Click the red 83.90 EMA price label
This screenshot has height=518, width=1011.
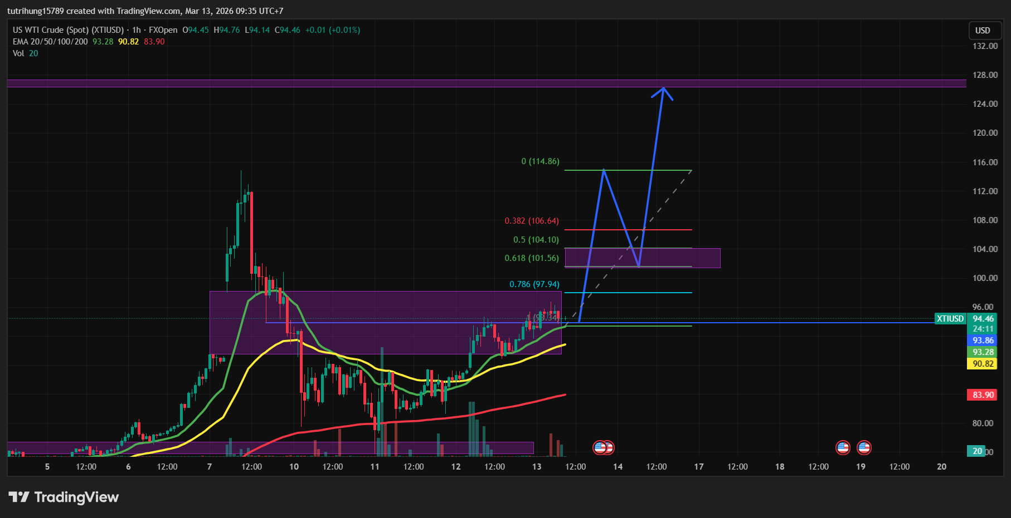983,394
